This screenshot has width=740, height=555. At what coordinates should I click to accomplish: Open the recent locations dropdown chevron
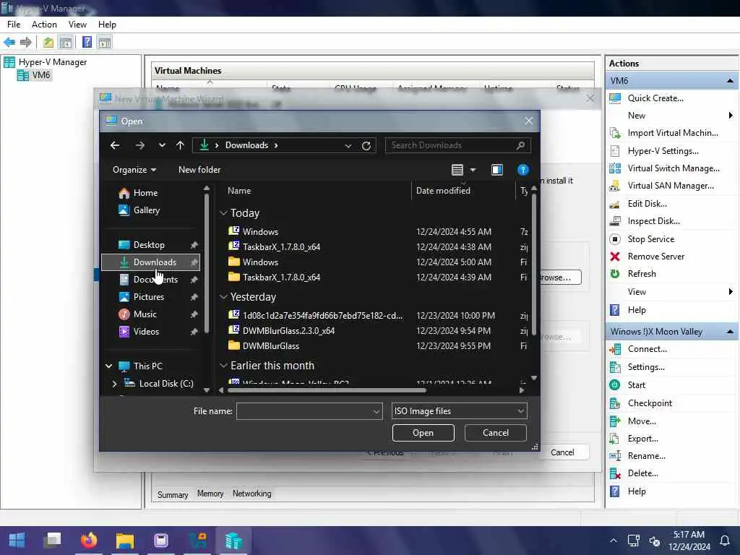click(x=162, y=145)
